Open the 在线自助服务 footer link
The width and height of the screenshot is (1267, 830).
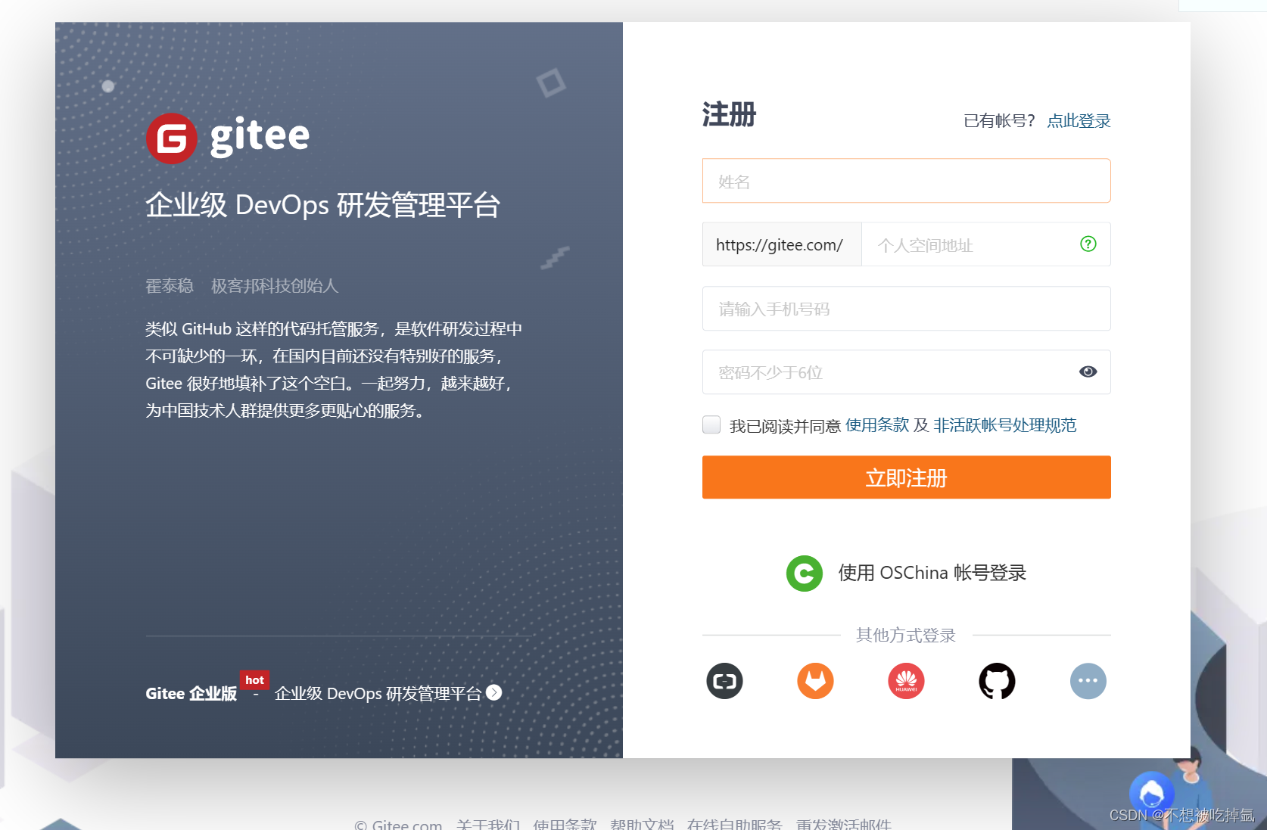pos(734,824)
